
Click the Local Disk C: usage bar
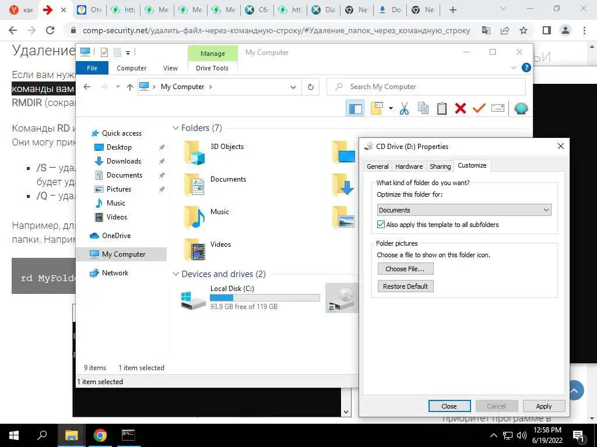coord(265,297)
